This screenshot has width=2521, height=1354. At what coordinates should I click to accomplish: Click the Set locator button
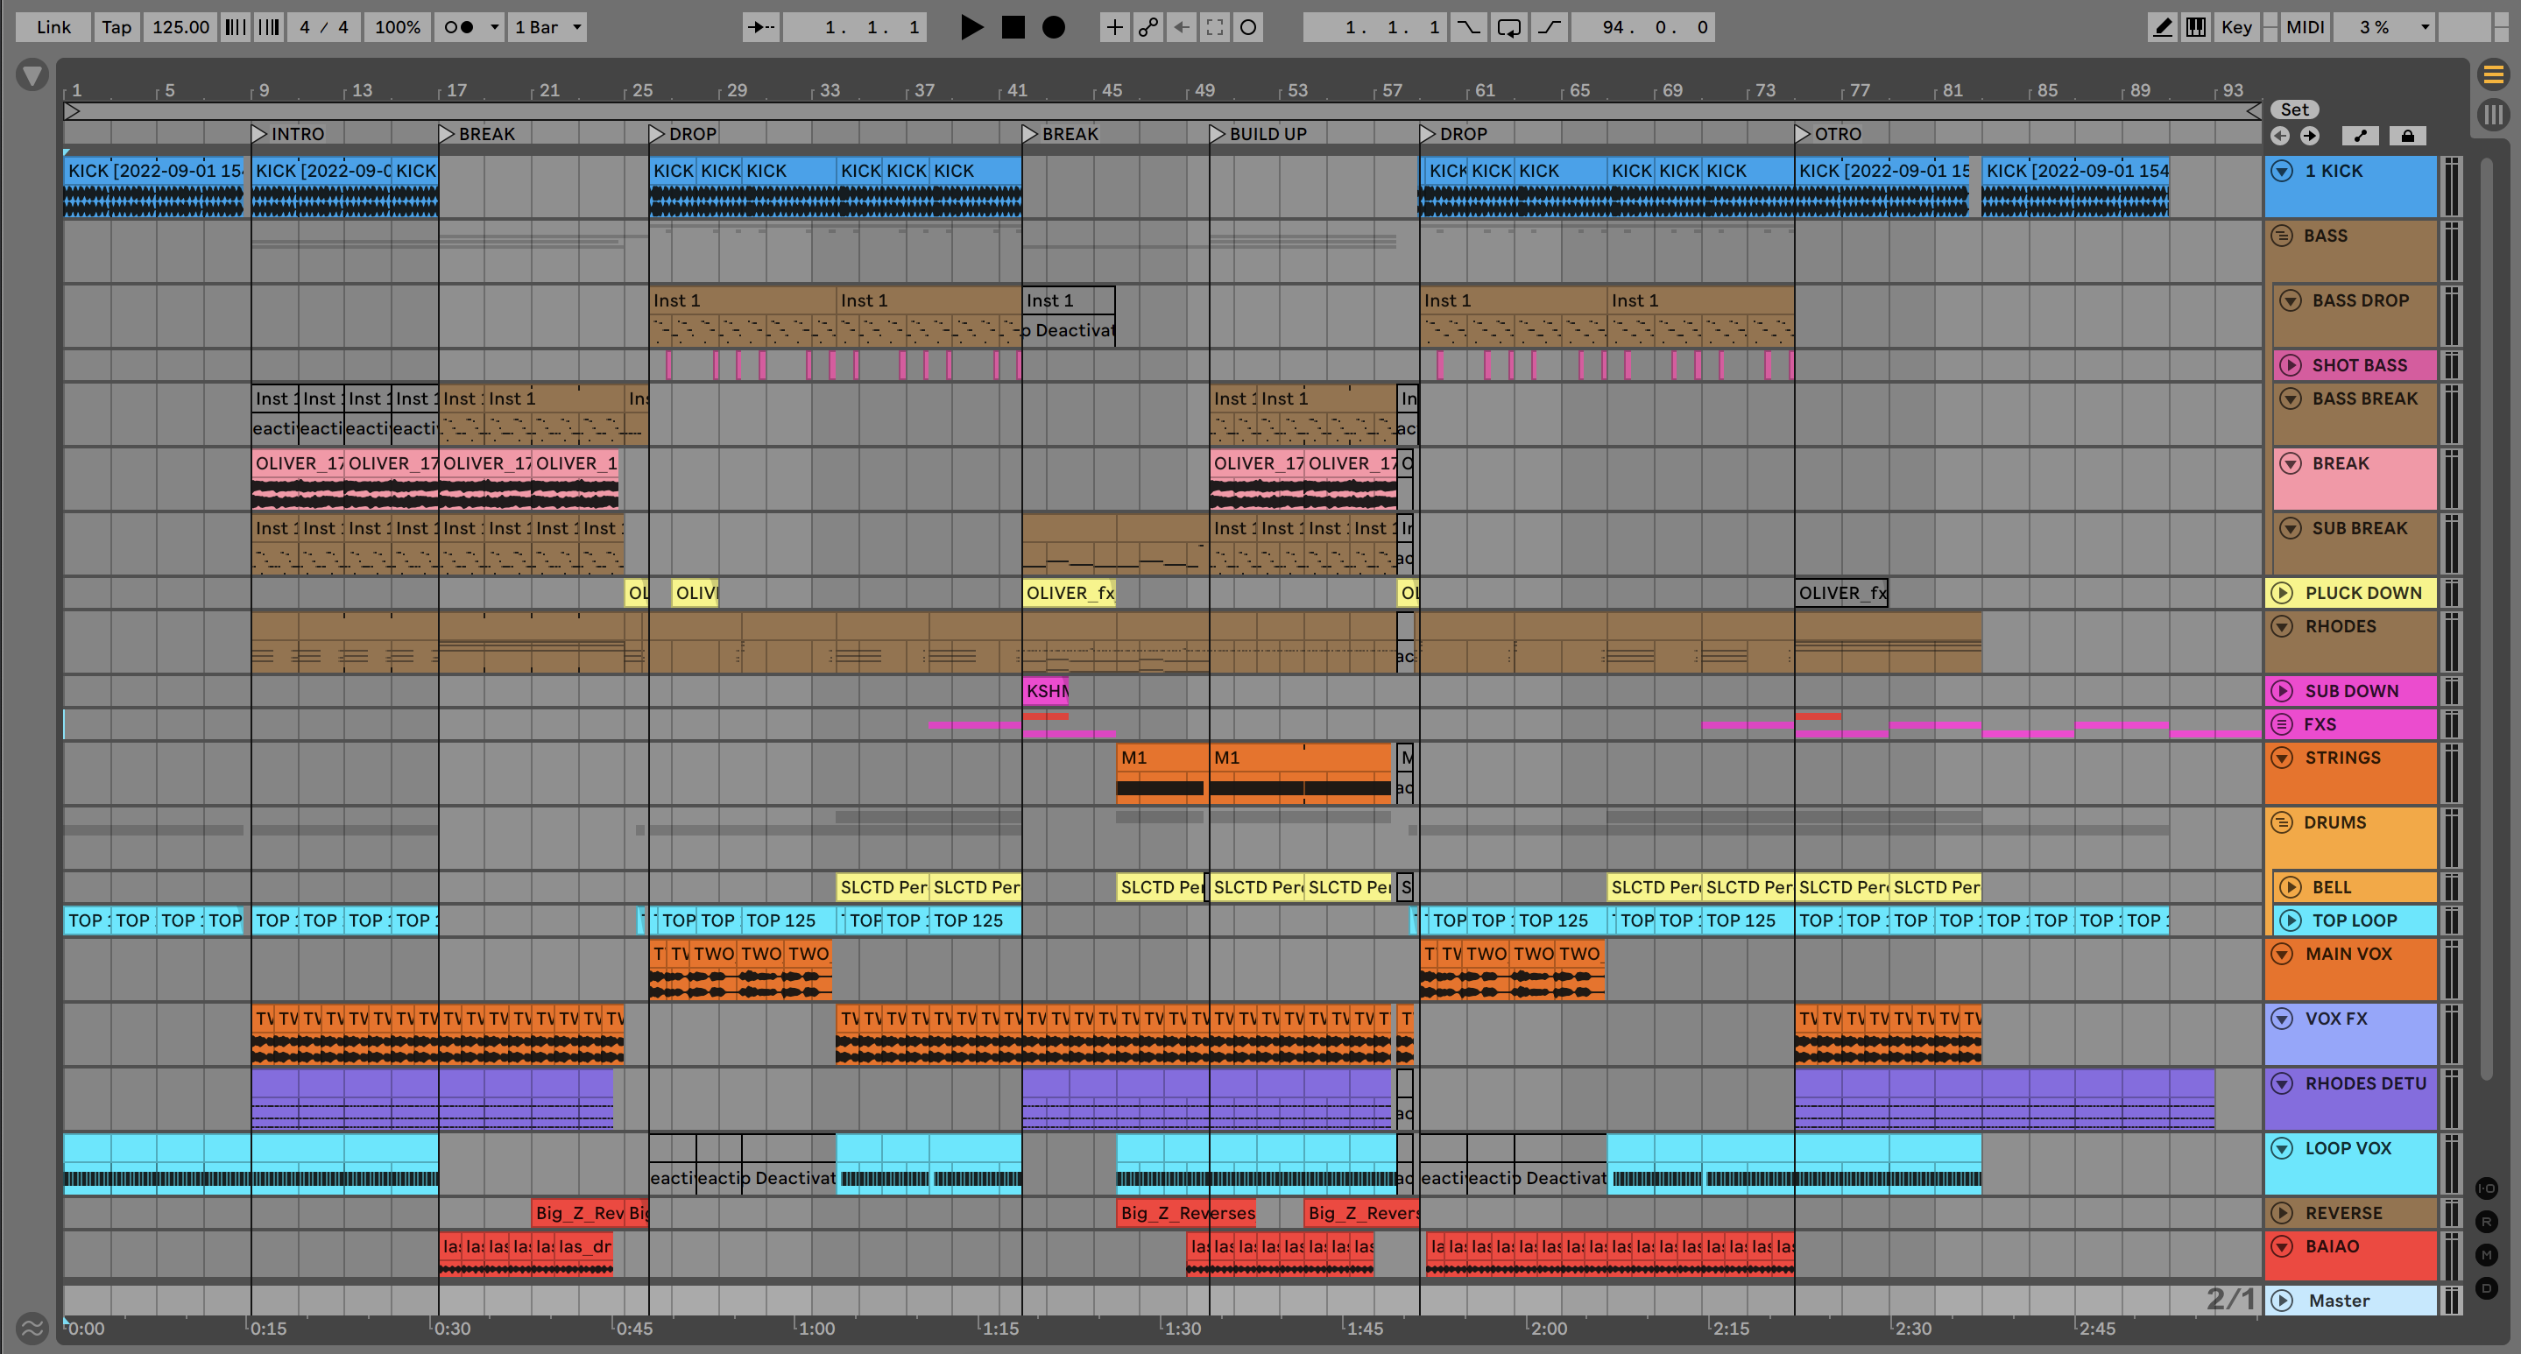pos(2294,109)
